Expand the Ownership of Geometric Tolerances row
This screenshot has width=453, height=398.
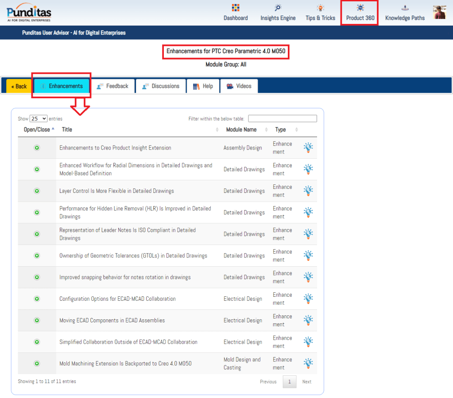[x=37, y=256]
